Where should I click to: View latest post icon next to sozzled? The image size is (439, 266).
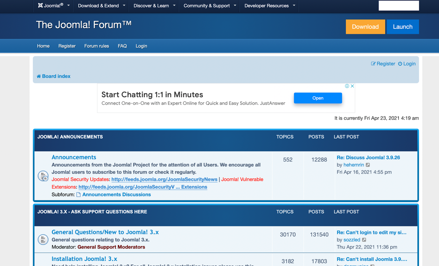pyautogui.click(x=364, y=240)
